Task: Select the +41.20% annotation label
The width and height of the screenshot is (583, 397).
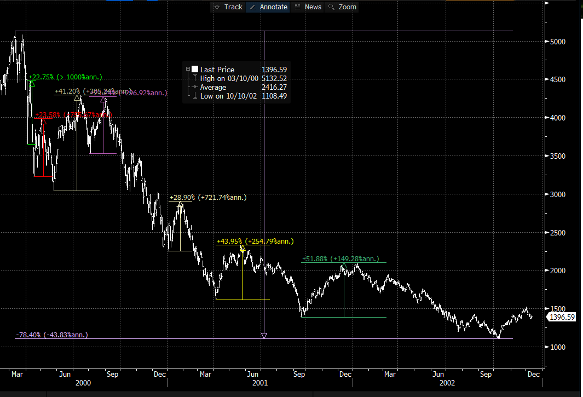Action: pyautogui.click(x=93, y=91)
